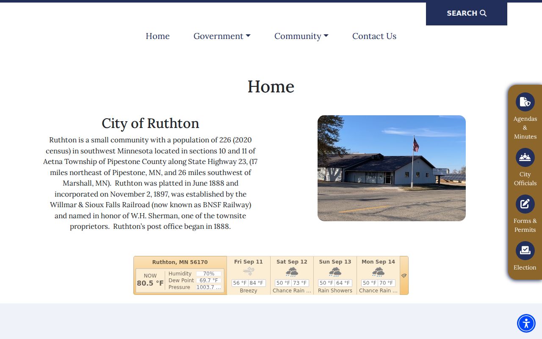542x339 pixels.
Task: Click the Friday Sep 11 breezy weather icon
Action: (249, 271)
